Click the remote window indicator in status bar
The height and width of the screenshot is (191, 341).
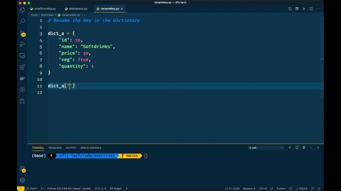click(21, 189)
